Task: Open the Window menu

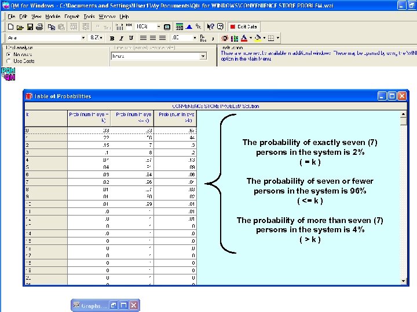Action: (x=107, y=16)
